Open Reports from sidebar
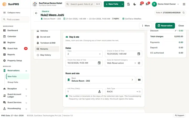189x118 pixels. click(11, 55)
